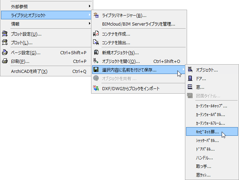Click the greyed 図面タイトル icon
Screen dimensions: 239x180
tap(190, 96)
